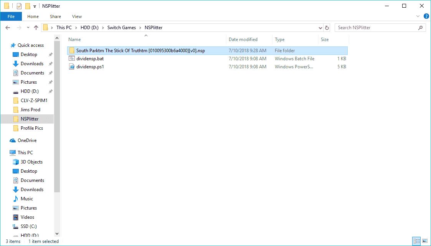This screenshot has width=431, height=246.
Task: Select This PC in navigation pane
Action: tap(25, 152)
